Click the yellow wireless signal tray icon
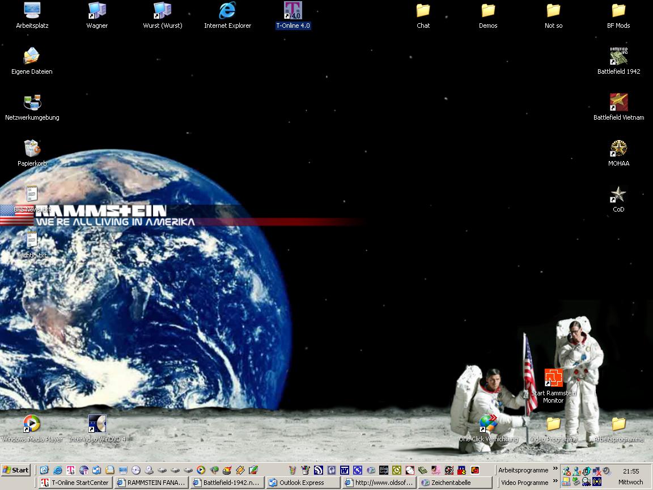Image resolution: width=653 pixels, height=490 pixels. point(597,482)
